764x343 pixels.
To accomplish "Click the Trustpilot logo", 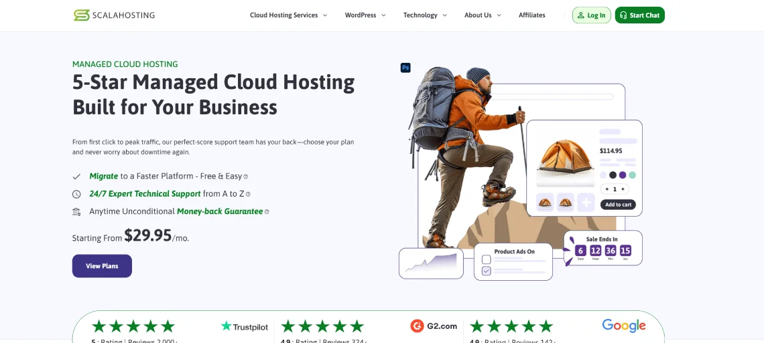I will coord(245,326).
